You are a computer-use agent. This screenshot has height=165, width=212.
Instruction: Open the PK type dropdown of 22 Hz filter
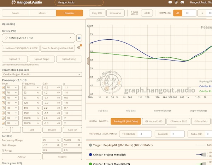tap(12, 88)
